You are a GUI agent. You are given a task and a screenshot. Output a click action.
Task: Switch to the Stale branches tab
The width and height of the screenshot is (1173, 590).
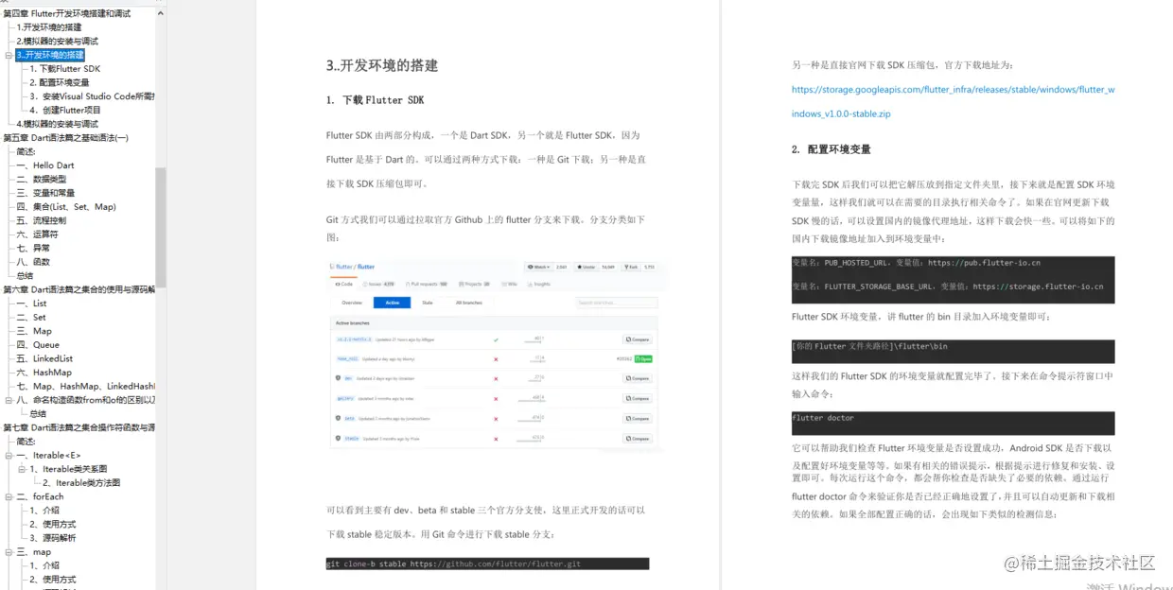click(x=428, y=302)
